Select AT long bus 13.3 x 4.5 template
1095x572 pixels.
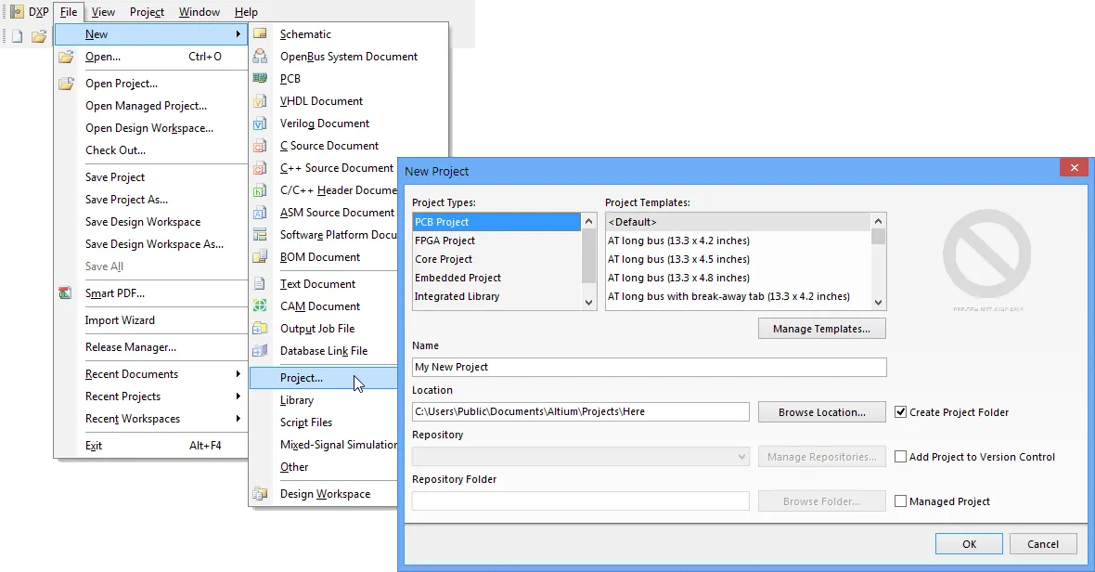click(x=738, y=259)
